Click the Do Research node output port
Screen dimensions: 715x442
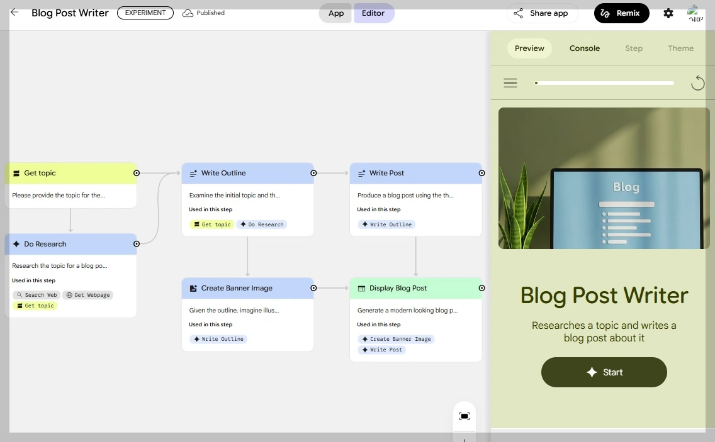click(137, 244)
